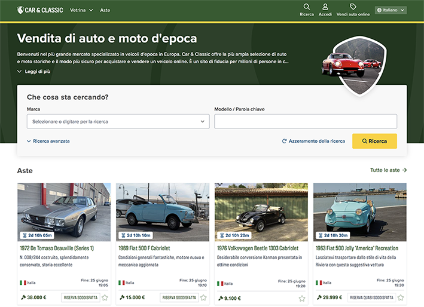
Task: Click the 2d 10h 20m timer badge
Action: click(x=234, y=235)
